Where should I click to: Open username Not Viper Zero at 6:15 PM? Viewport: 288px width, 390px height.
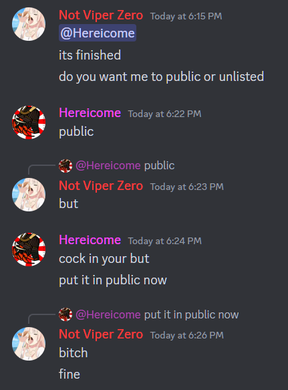coord(101,15)
